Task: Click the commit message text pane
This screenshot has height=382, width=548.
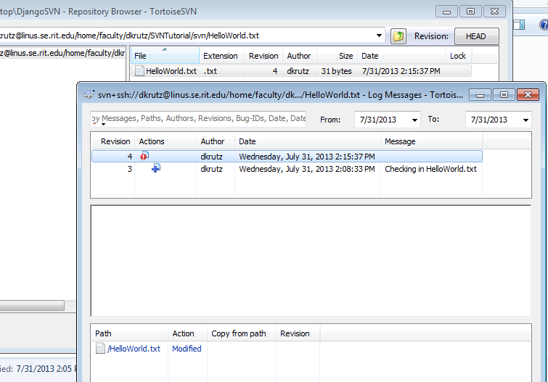Action: (311, 261)
